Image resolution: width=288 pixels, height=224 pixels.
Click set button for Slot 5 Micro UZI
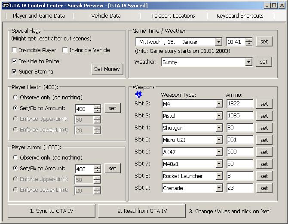[x=264, y=140]
